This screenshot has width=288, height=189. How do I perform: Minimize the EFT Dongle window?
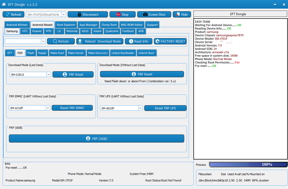pyautogui.click(x=275, y=4)
